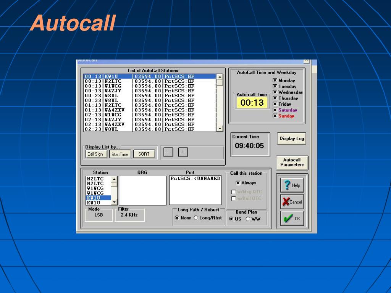Image resolution: width=391 pixels, height=293 pixels.
Task: Click the minus button to remove entry
Action: (x=168, y=152)
